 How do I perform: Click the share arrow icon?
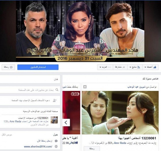pyautogui.click(x=124, y=67)
